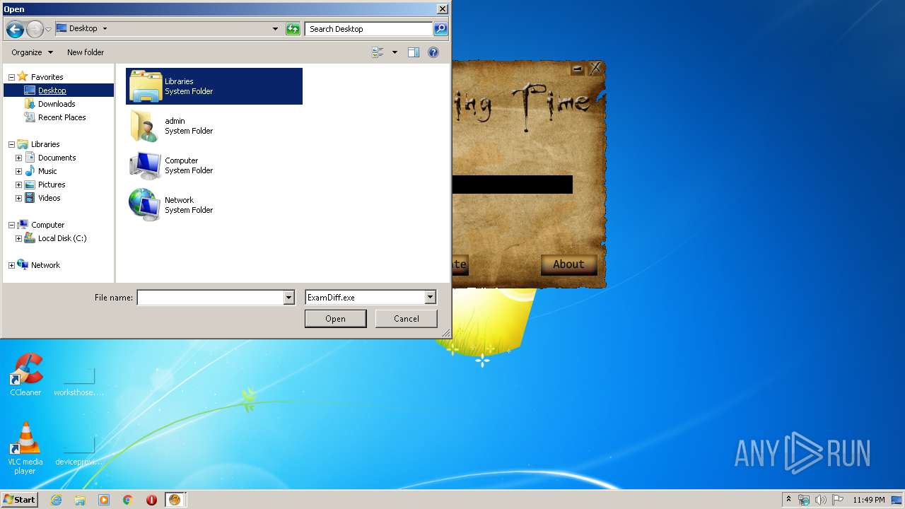Click the Start button
The height and width of the screenshot is (509, 905).
(19, 500)
